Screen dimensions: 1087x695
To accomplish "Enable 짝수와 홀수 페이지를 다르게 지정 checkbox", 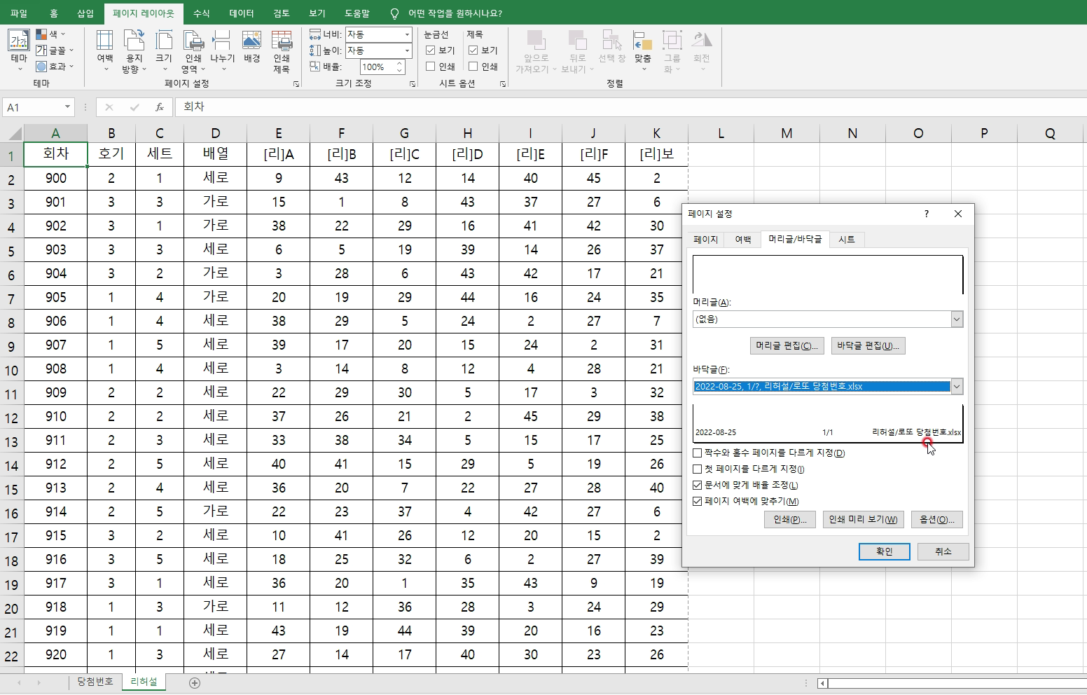I will coord(698,453).
